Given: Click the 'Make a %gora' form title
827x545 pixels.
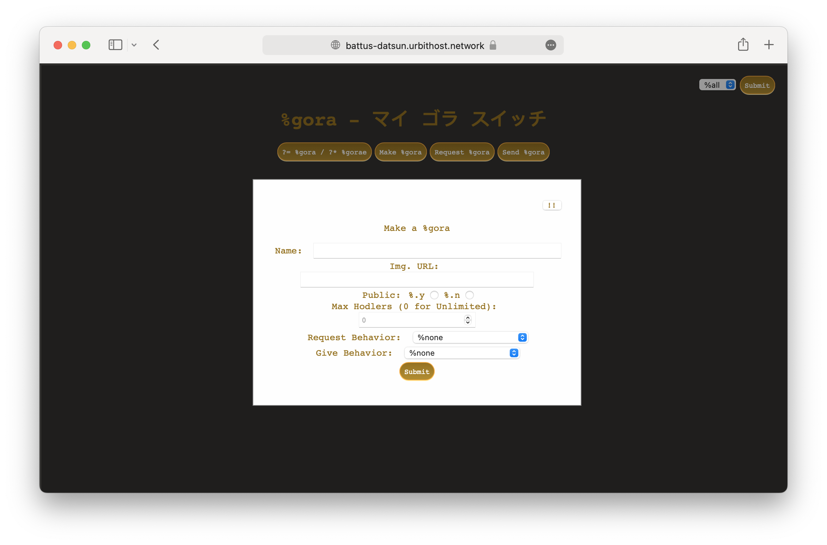Looking at the screenshot, I should coord(417,228).
